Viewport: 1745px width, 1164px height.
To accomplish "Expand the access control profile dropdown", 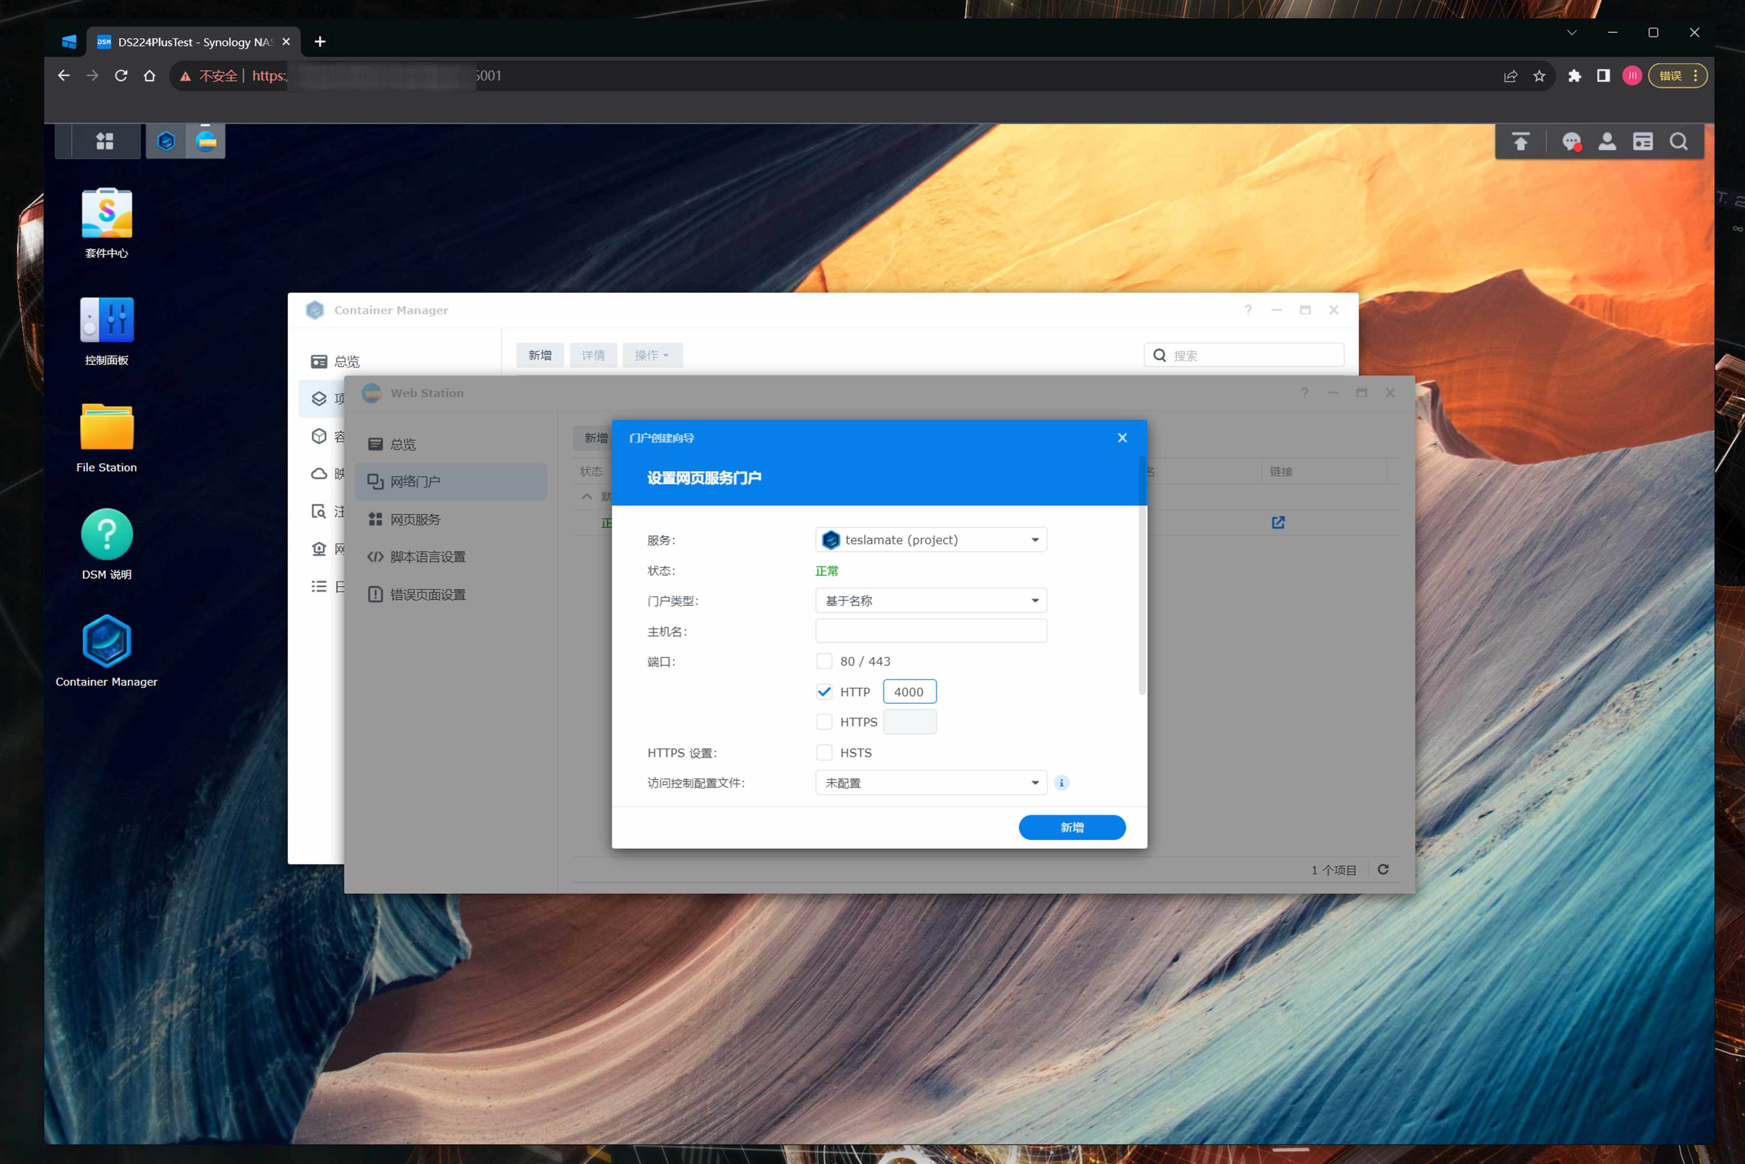I will (930, 783).
